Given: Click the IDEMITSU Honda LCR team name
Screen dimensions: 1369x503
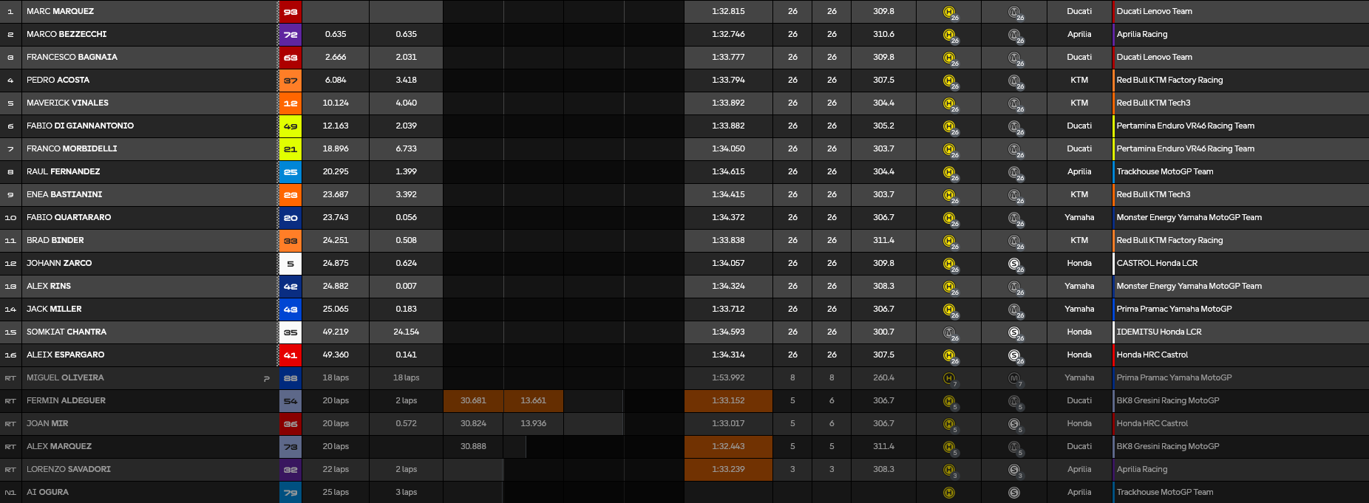Looking at the screenshot, I should tap(1158, 332).
